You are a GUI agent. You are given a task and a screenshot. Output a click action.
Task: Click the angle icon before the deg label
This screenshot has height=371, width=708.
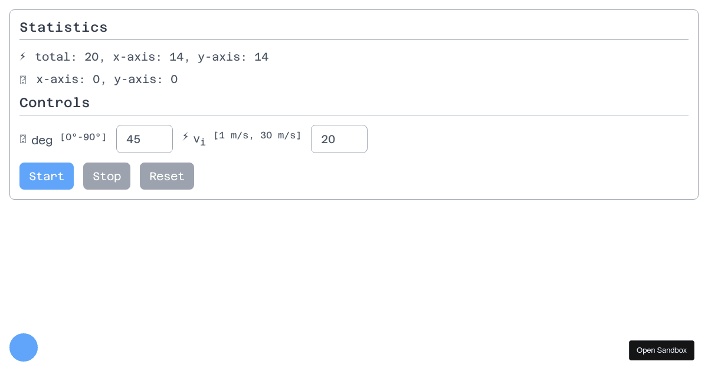[x=22, y=139]
